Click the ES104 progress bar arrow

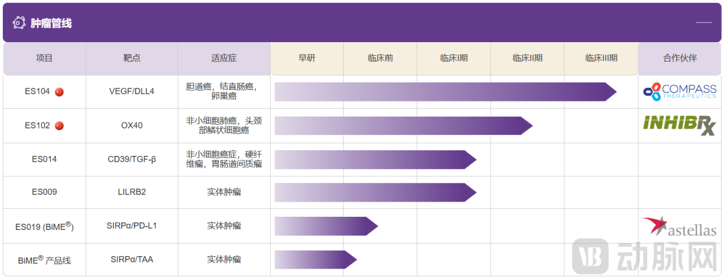pyautogui.click(x=444, y=92)
